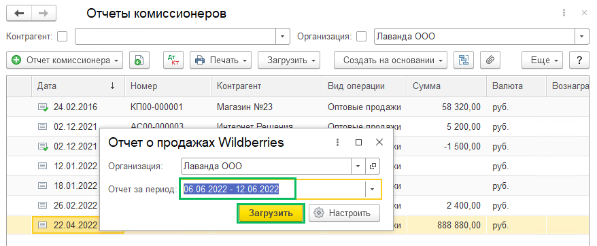Open the Отчет комиссионера create menu

pos(65,60)
